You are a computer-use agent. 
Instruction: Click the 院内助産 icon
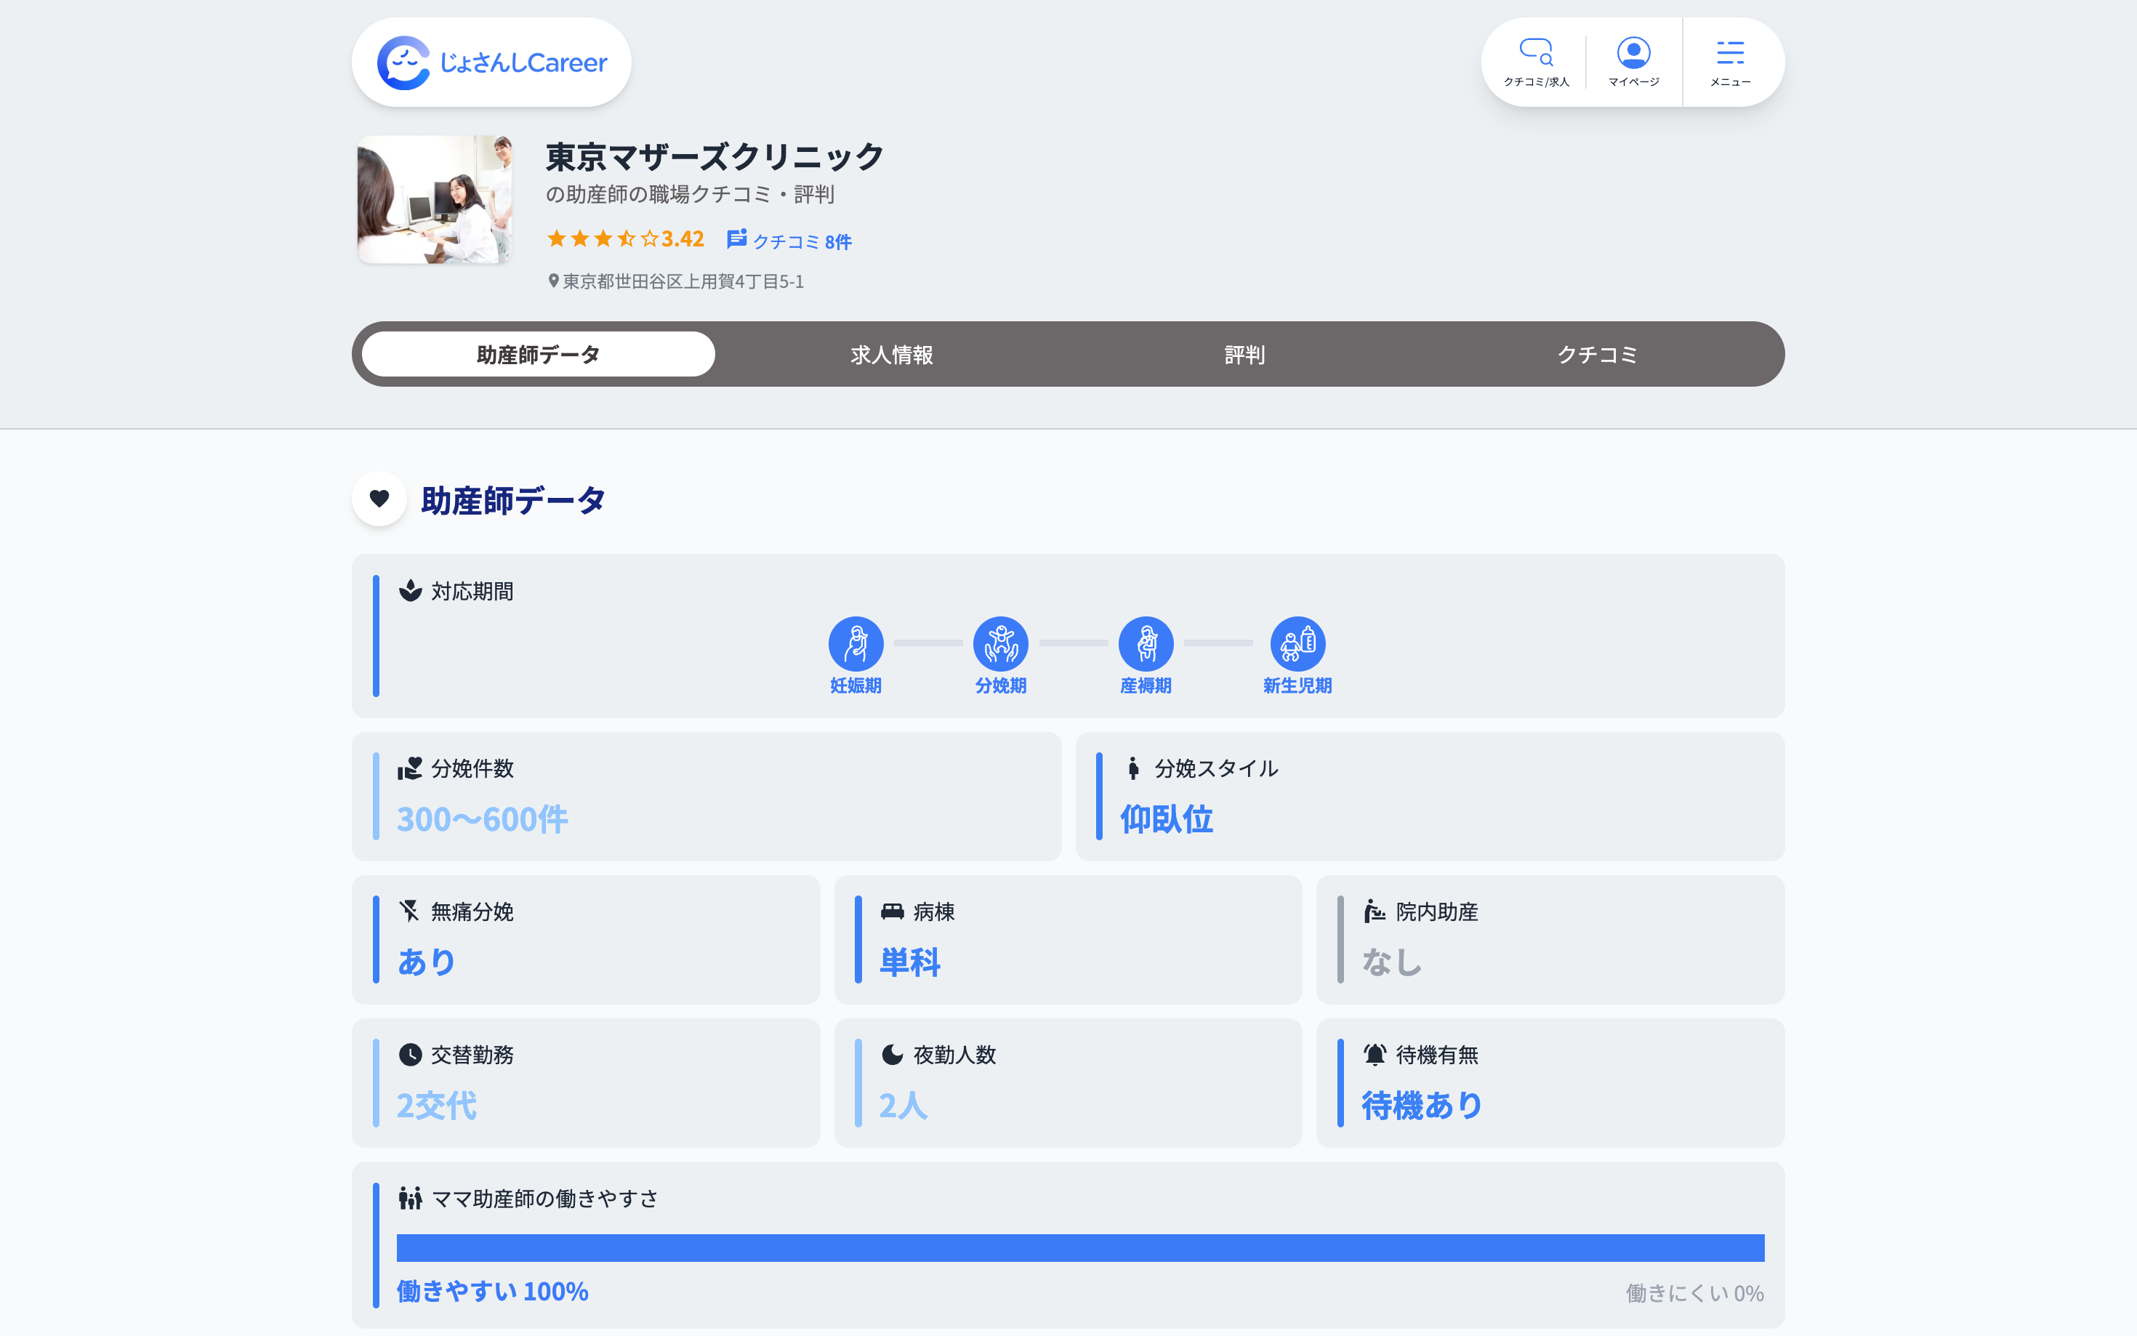point(1375,911)
